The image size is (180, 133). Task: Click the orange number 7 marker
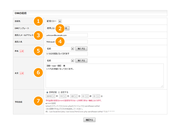(38, 101)
